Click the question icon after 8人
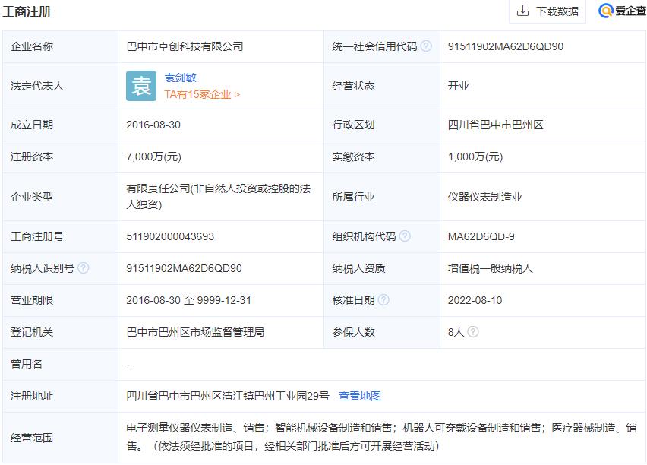 coord(473,332)
